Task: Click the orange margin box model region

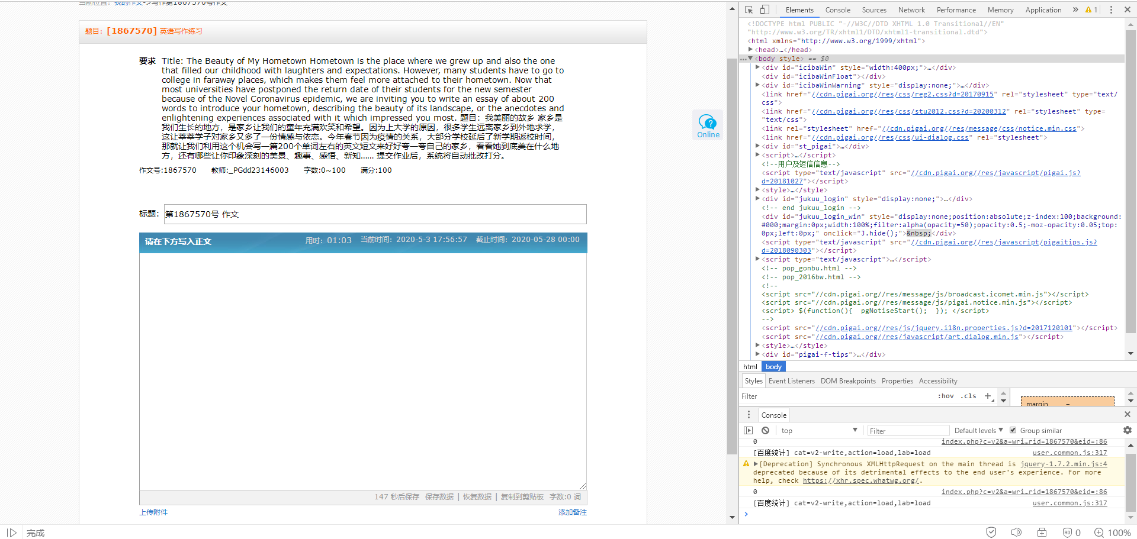Action: pos(1067,401)
